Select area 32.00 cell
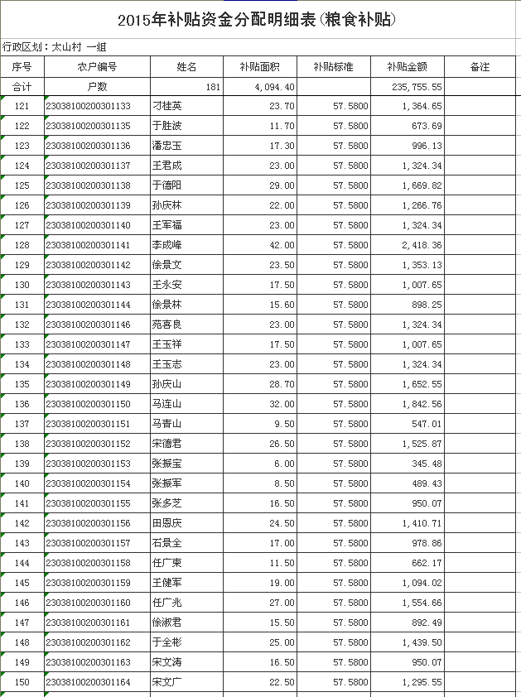 (x=260, y=404)
